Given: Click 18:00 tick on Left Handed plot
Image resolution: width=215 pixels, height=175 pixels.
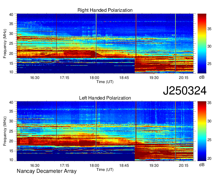Looking at the screenshot, I should 94,165.
